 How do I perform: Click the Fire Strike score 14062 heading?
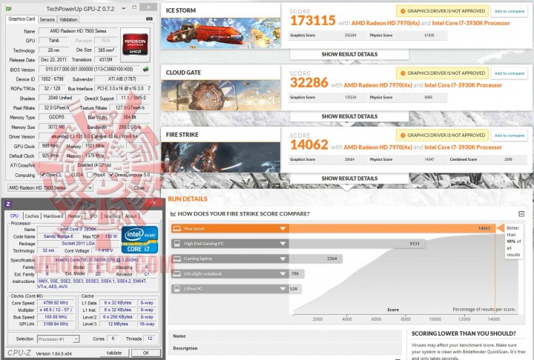point(309,145)
